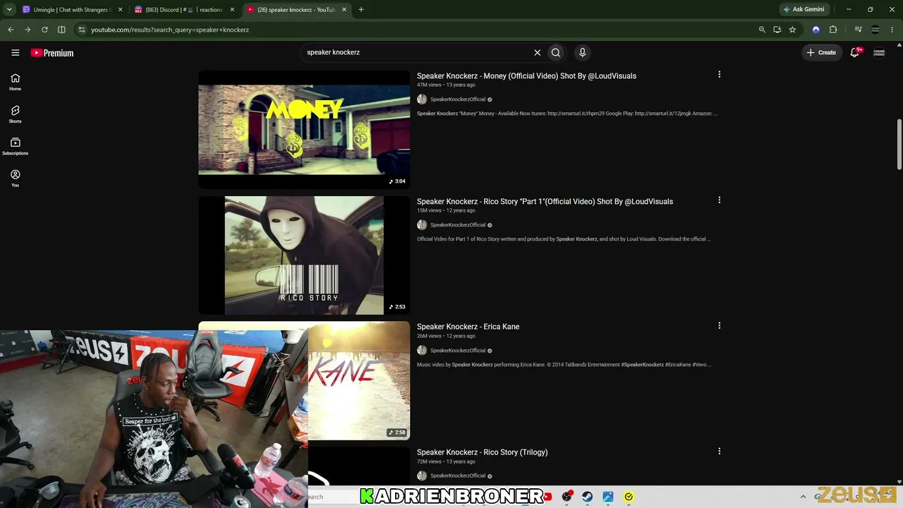The image size is (903, 508).
Task: Open YouTube notifications bell
Action: coord(855,52)
